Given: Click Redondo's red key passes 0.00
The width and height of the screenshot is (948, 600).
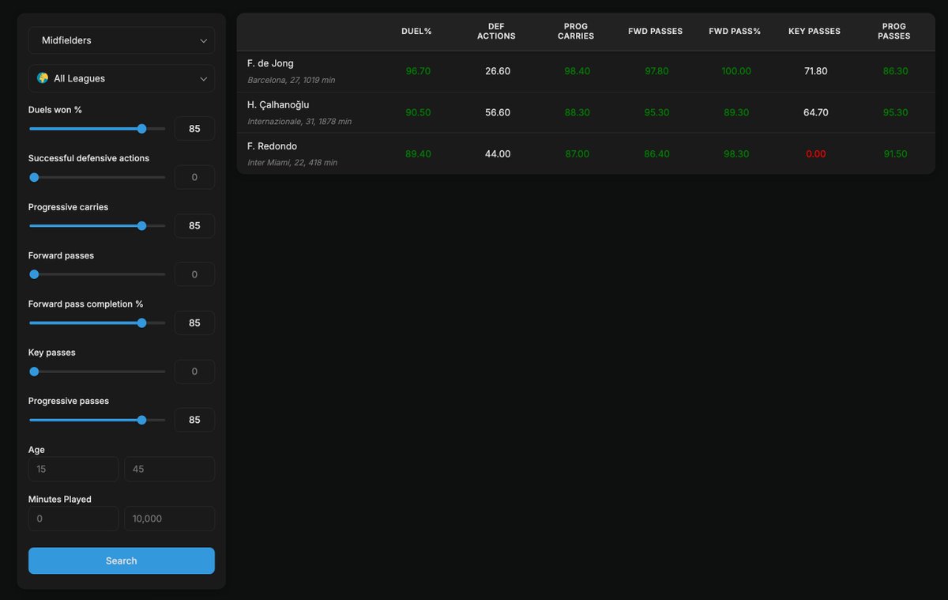Looking at the screenshot, I should click(815, 154).
